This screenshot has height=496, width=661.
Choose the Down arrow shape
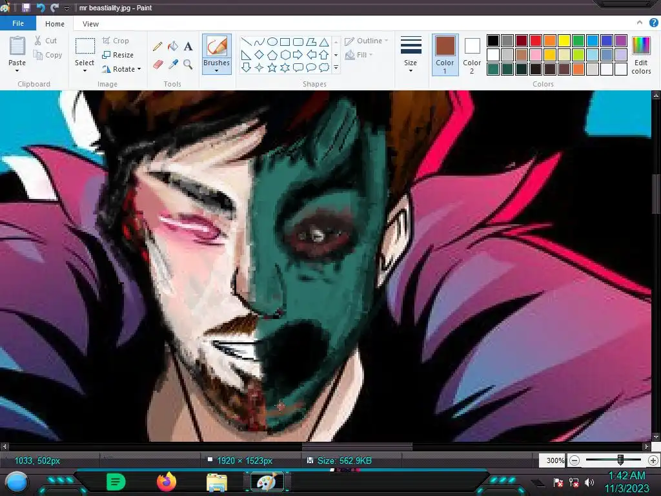point(246,67)
